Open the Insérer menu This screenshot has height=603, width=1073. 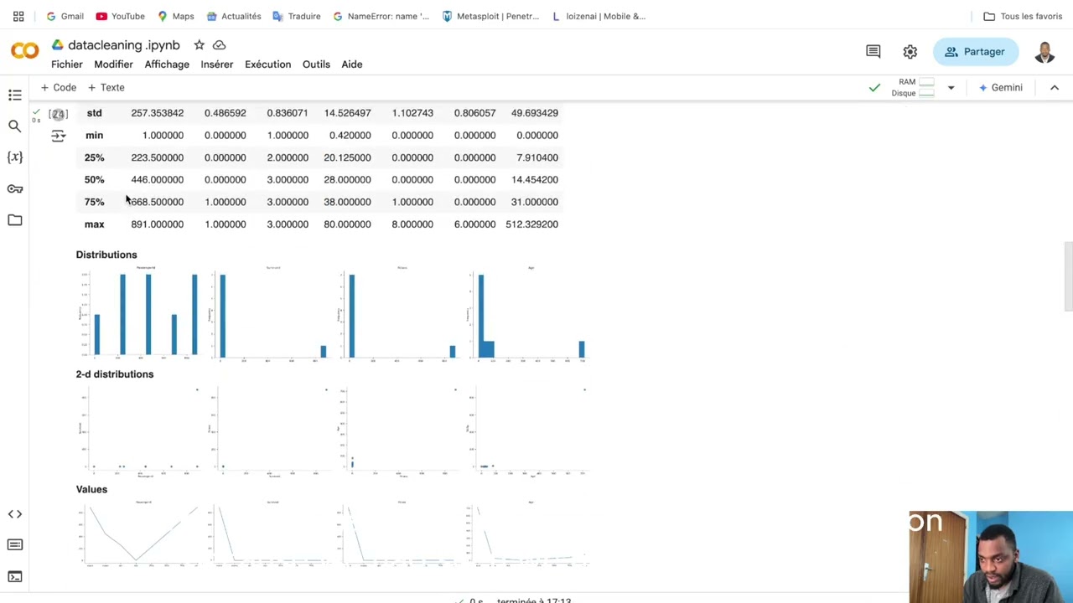[217, 64]
